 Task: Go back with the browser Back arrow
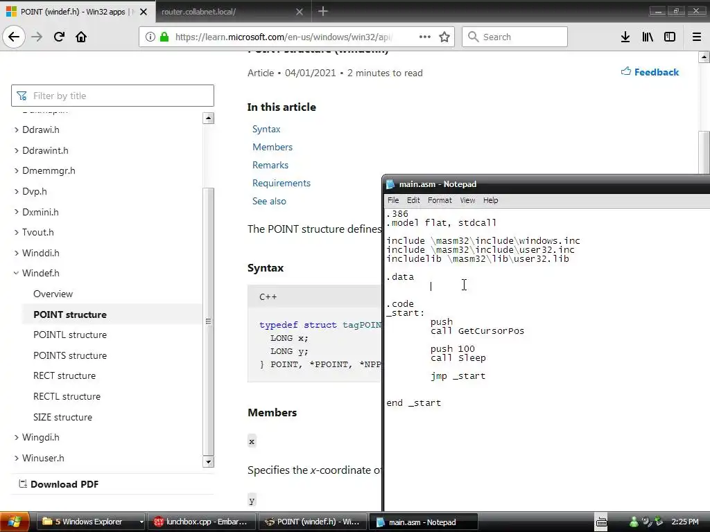[14, 37]
